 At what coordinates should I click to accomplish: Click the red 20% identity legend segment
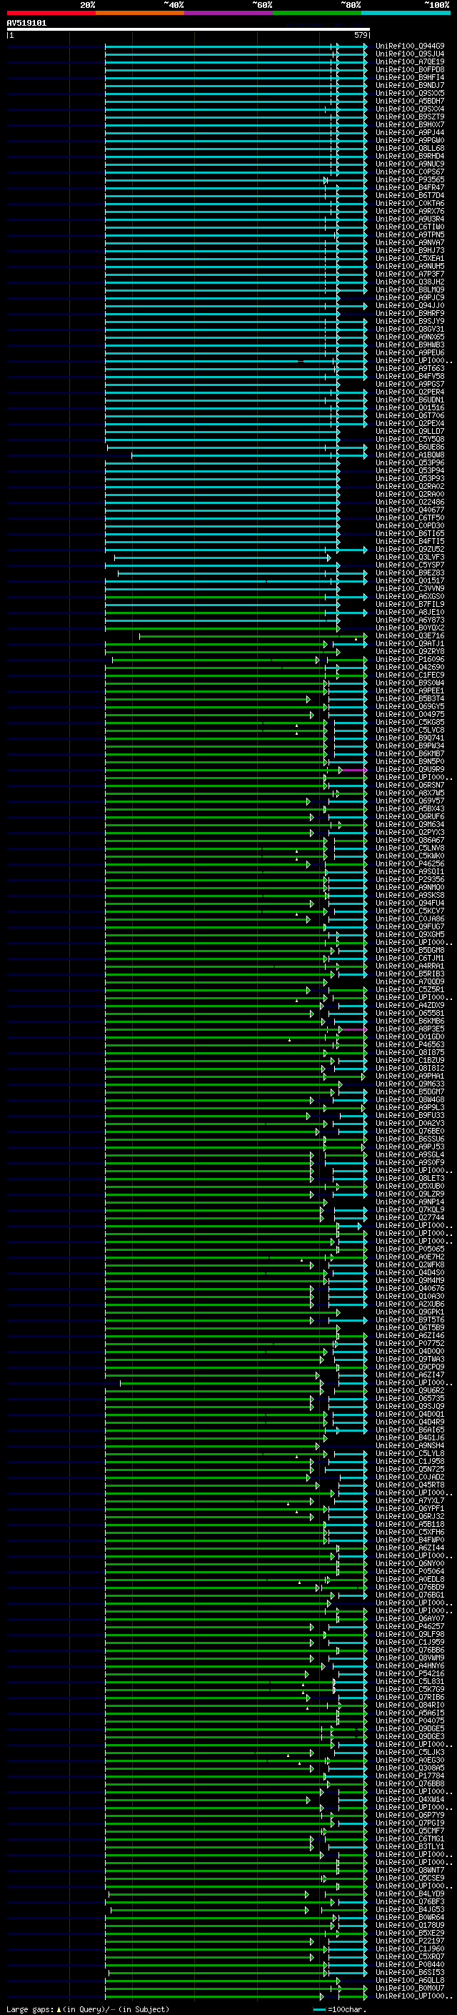(51, 13)
